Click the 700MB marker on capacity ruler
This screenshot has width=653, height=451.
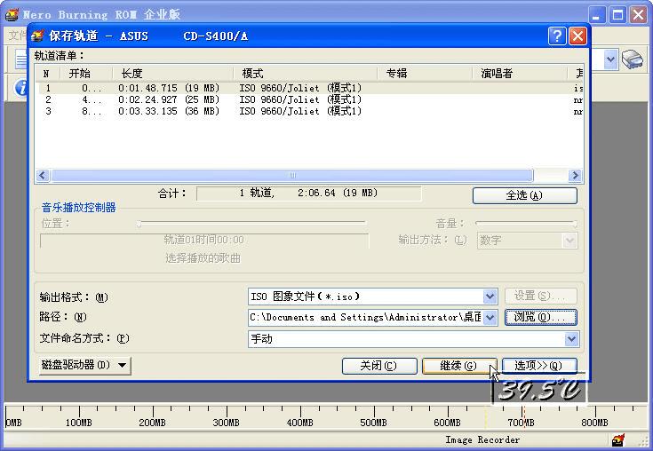[521, 423]
